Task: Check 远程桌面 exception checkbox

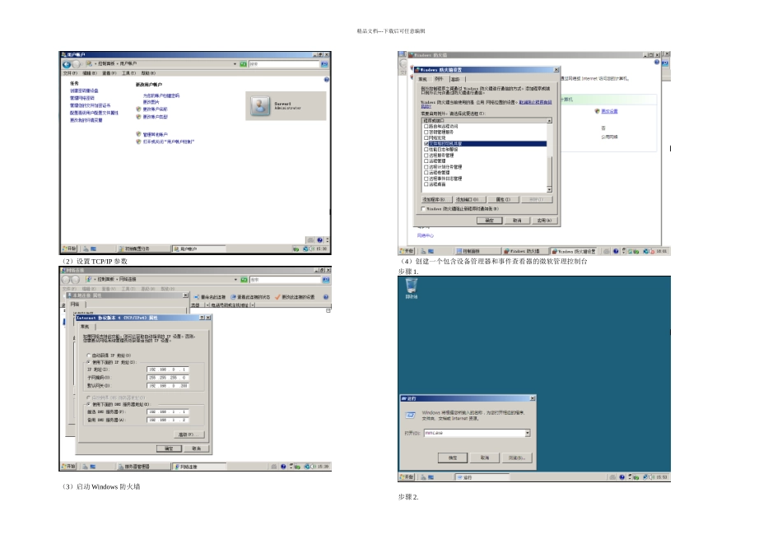Action: [x=426, y=184]
